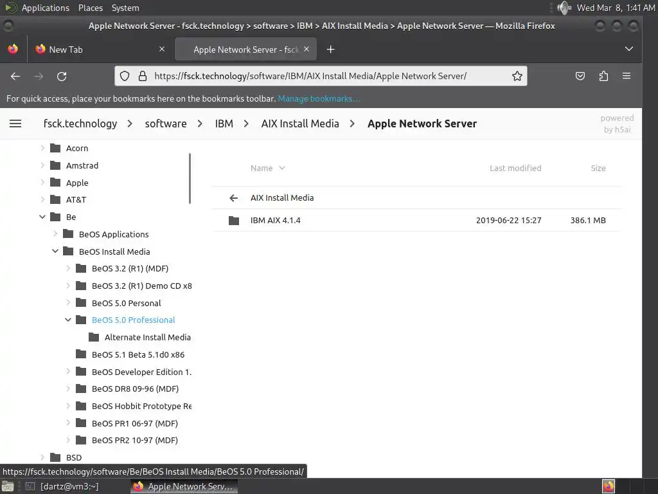658x494 pixels.
Task: Go back using the back arrow button
Action: (x=15, y=76)
